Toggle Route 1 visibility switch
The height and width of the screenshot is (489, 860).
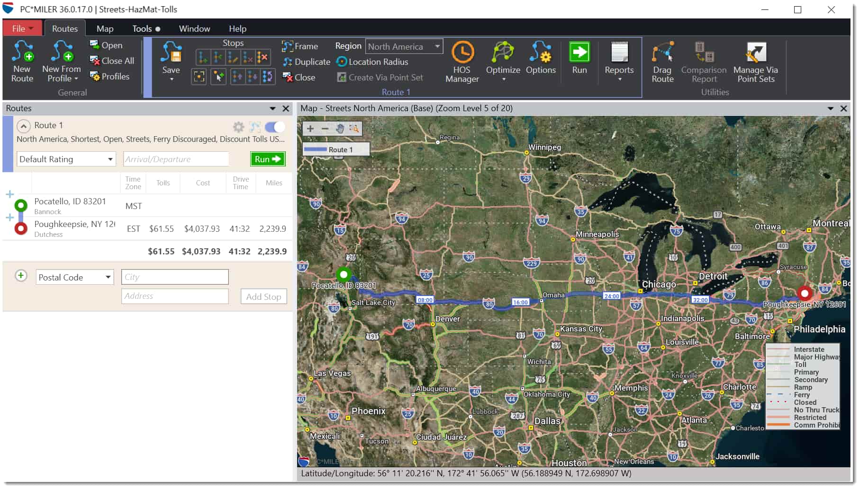(275, 127)
